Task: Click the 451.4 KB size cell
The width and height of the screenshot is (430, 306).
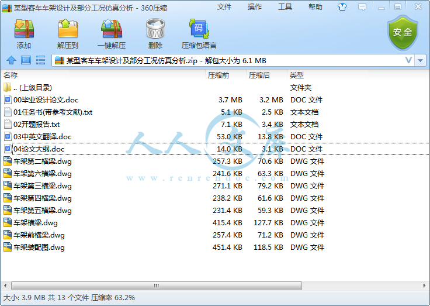Action: pos(227,247)
